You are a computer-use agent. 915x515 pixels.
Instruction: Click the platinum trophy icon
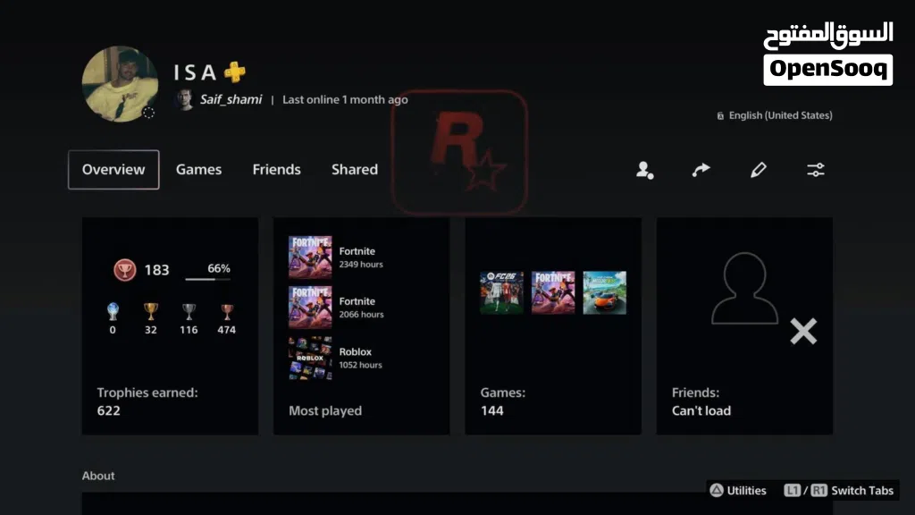point(113,311)
